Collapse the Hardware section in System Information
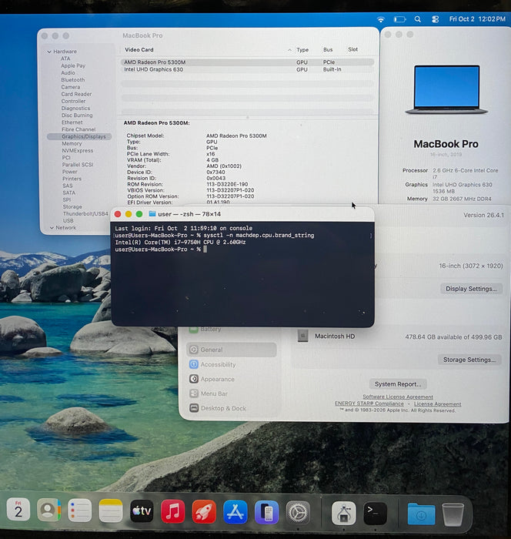The image size is (511, 539). click(49, 52)
